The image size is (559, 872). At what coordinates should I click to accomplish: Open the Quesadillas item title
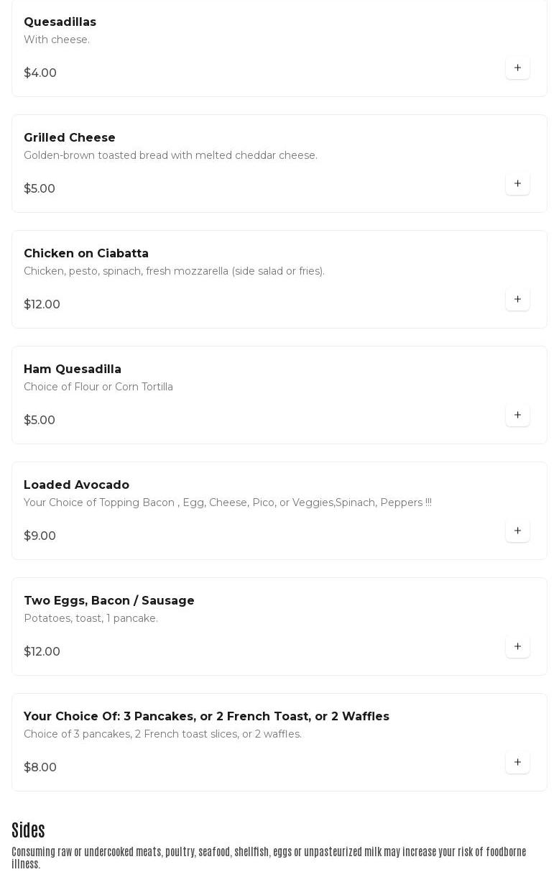point(60,22)
